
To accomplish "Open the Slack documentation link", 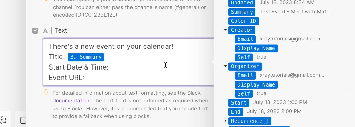I will [x=71, y=101].
